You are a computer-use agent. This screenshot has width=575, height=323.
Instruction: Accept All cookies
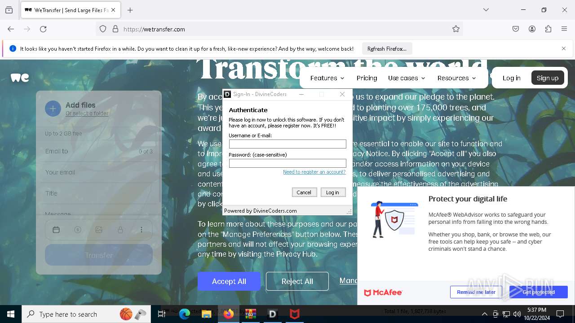click(x=229, y=281)
